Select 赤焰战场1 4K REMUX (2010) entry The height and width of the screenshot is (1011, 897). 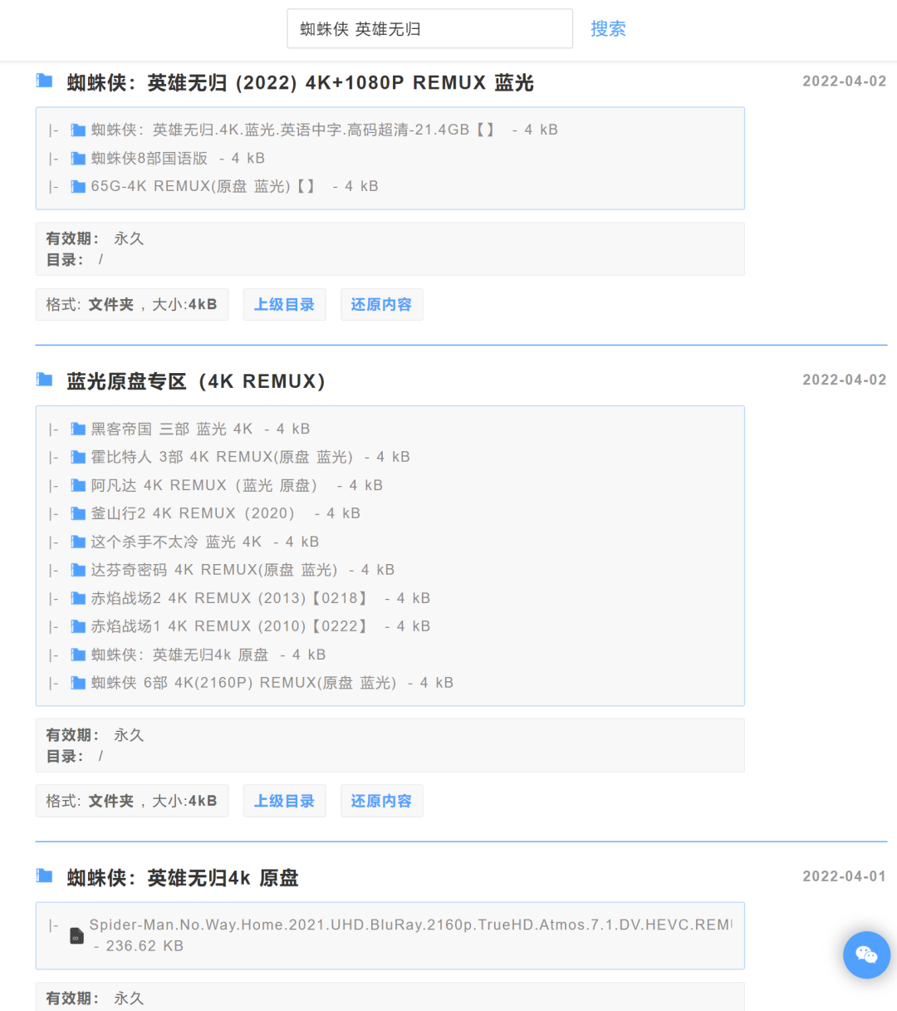(x=229, y=626)
